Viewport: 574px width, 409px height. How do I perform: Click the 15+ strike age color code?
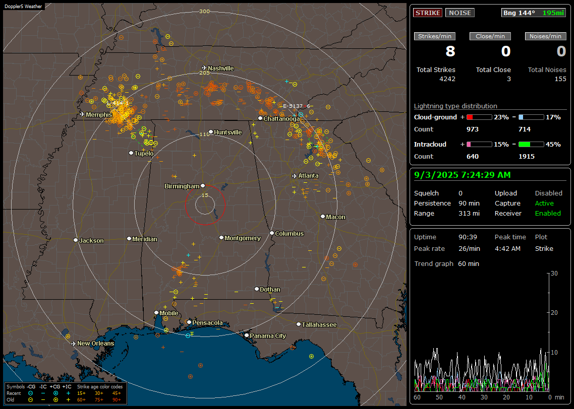pyautogui.click(x=81, y=393)
